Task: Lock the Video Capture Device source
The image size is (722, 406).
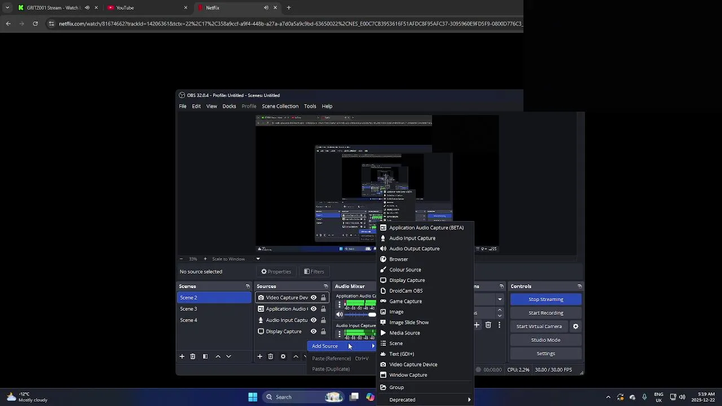Action: [323, 298]
